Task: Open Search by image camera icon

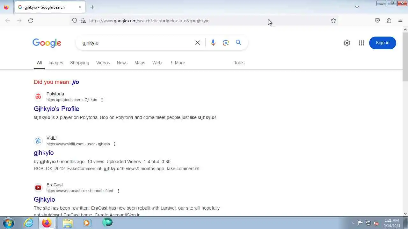Action: click(226, 43)
